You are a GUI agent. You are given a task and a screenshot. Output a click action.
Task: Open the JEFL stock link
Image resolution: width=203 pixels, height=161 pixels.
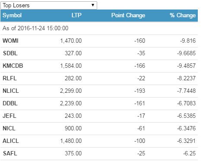(10, 116)
